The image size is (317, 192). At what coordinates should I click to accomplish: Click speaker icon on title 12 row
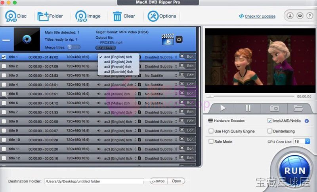(99, 158)
